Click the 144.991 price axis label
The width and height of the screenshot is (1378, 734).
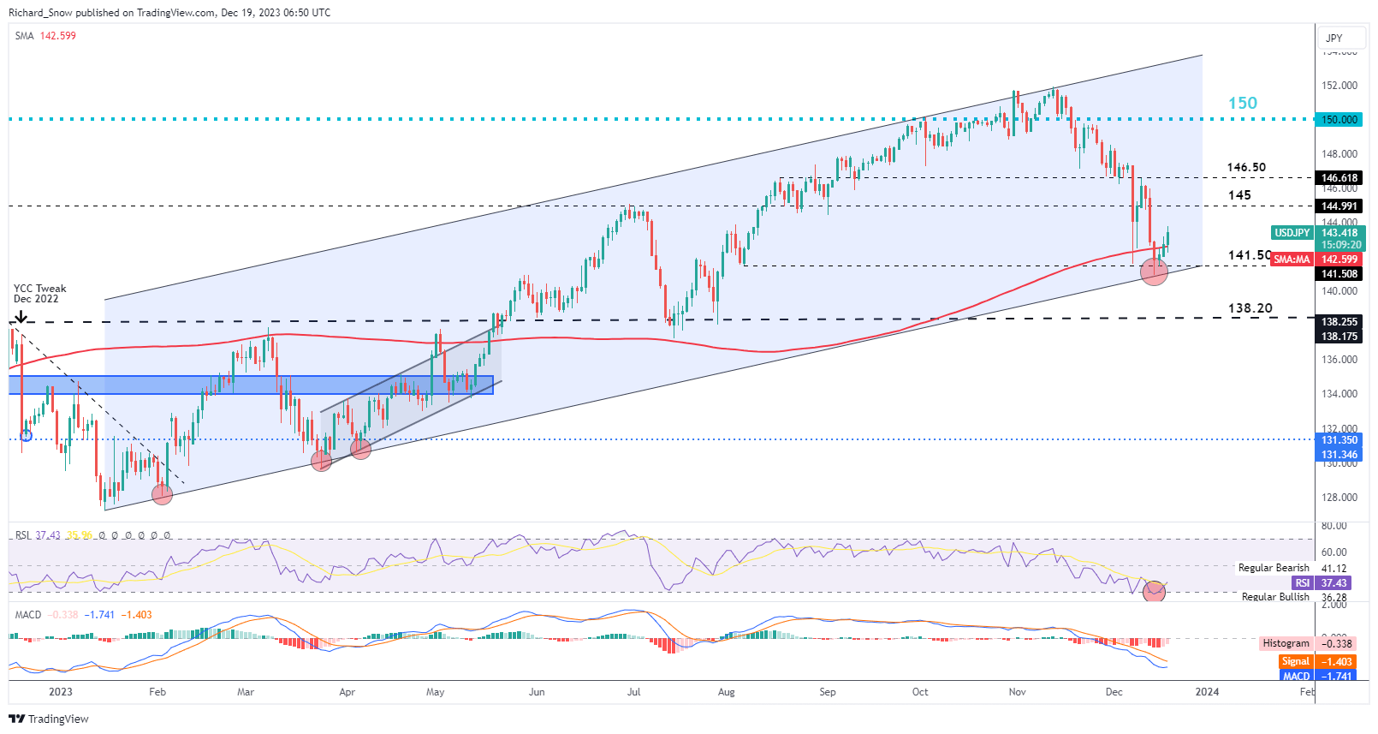pyautogui.click(x=1339, y=206)
